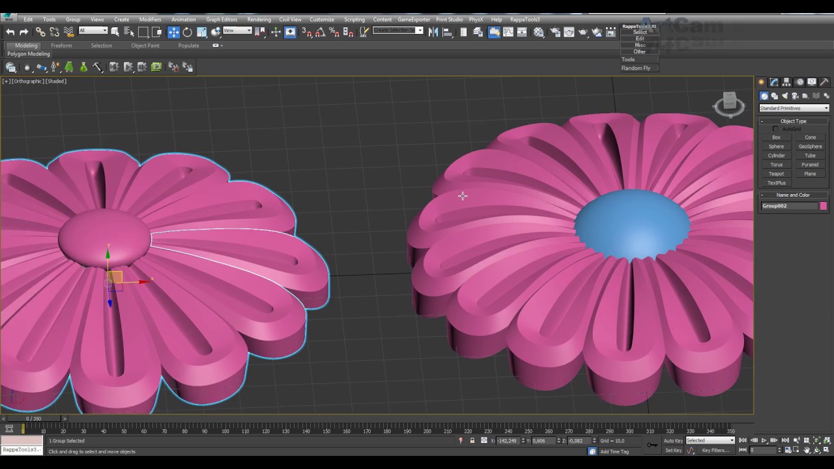This screenshot has height=469, width=834.
Task: Open the Motion command panel tab
Action: click(799, 82)
